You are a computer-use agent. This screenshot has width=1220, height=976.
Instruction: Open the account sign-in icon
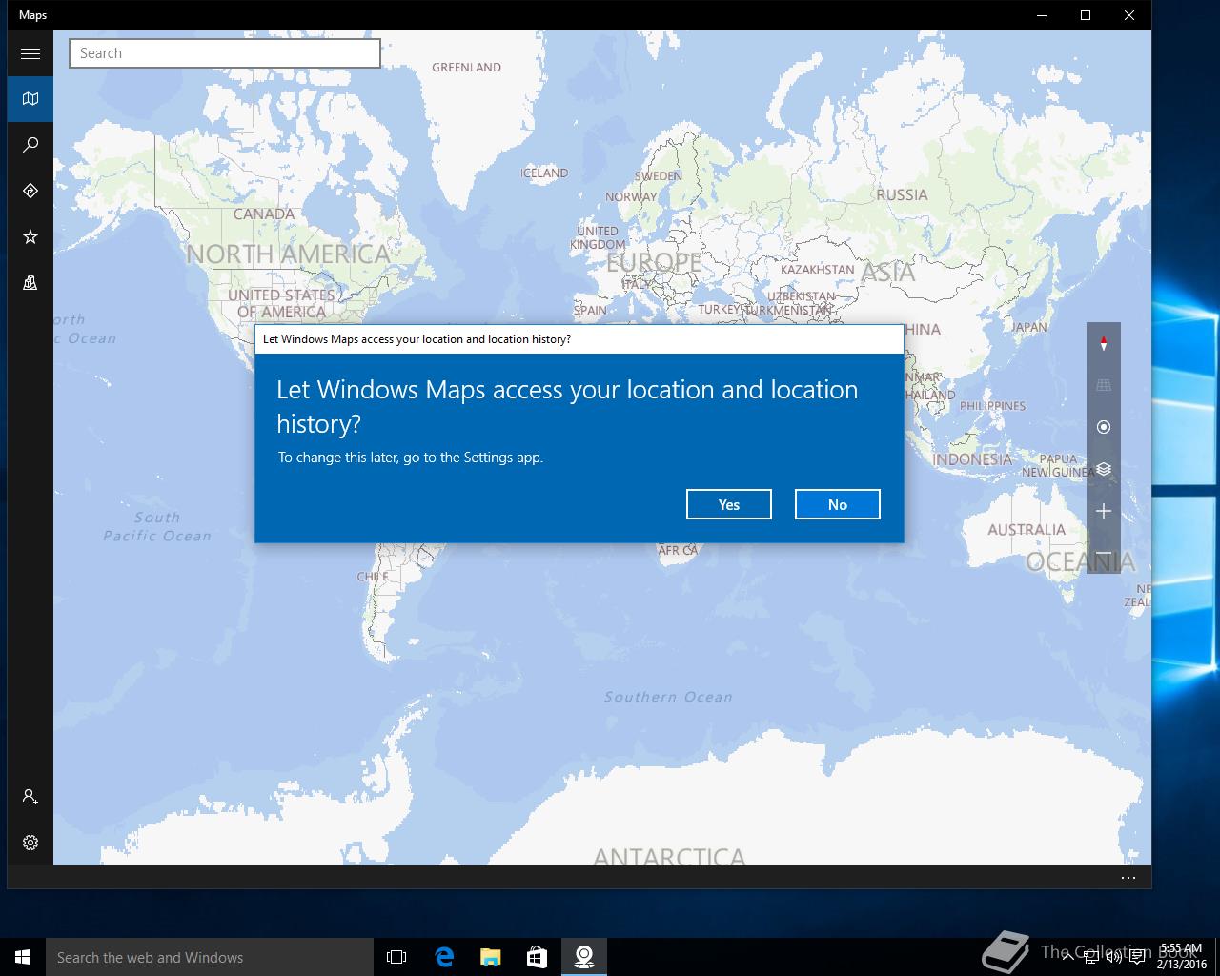click(30, 797)
